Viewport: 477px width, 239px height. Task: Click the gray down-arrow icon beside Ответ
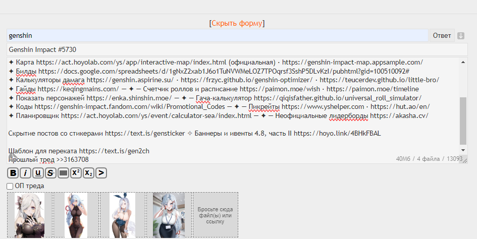coord(461,36)
